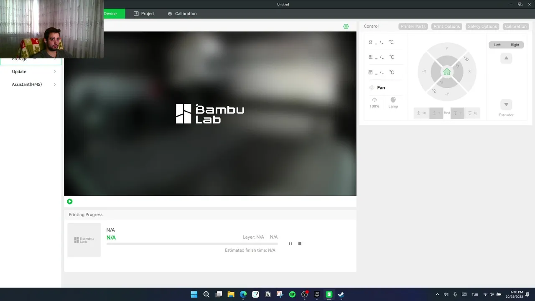Select the Left extruder
535x301 pixels.
tap(497, 45)
